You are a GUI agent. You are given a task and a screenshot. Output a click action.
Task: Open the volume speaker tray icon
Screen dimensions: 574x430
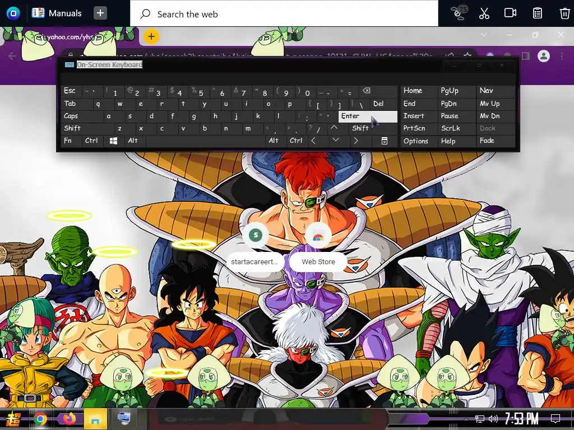point(493,419)
